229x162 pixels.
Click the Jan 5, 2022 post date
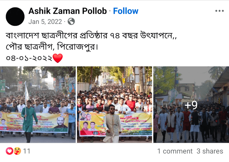[x=45, y=22]
